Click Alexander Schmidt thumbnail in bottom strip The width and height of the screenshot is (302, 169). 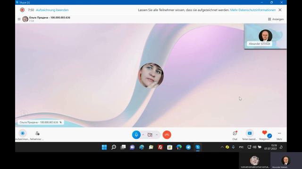(286, 161)
